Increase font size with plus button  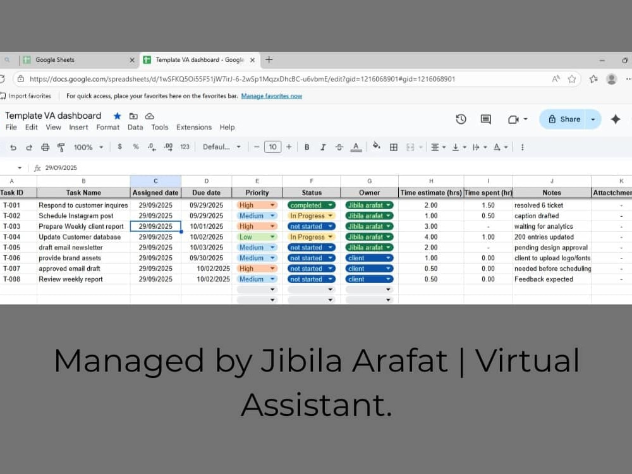click(289, 147)
